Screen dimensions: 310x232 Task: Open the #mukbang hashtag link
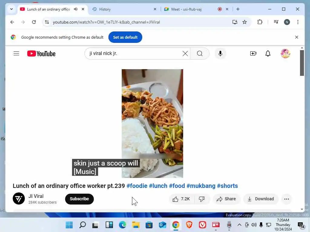[x=201, y=186]
